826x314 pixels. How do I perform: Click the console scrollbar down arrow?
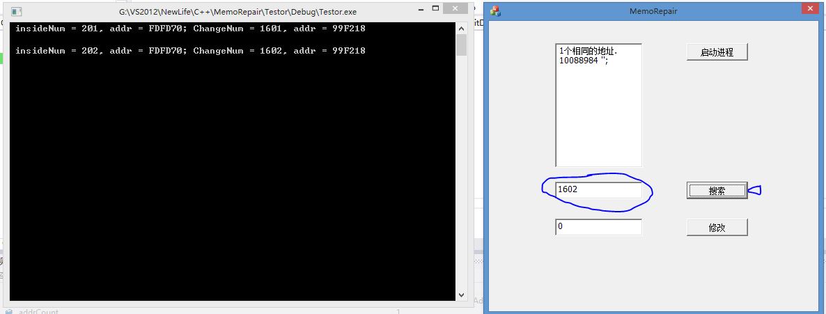(462, 295)
